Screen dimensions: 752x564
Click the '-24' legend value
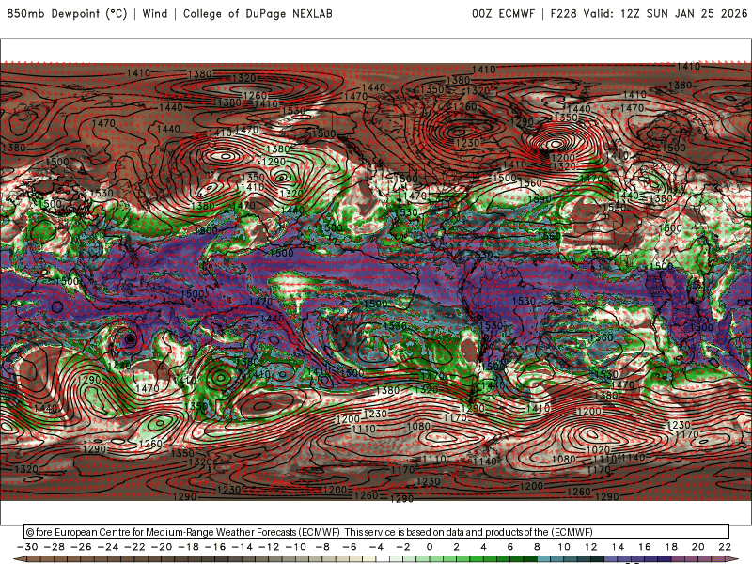click(x=107, y=547)
